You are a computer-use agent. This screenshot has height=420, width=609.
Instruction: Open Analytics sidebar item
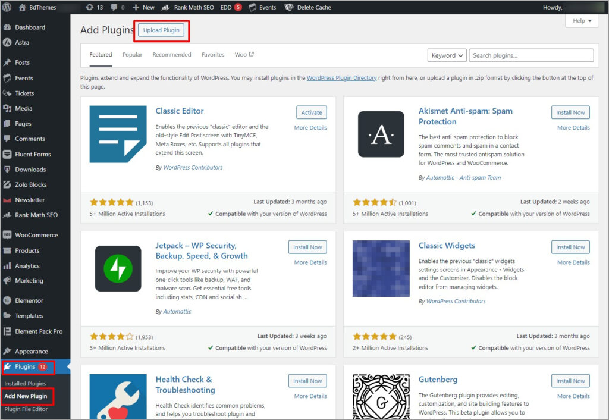(27, 266)
